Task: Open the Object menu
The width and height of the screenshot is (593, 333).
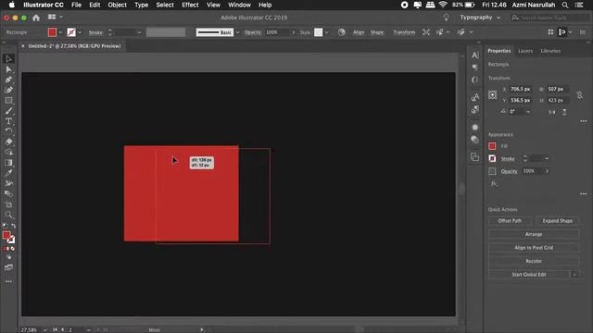Action: 118,5
